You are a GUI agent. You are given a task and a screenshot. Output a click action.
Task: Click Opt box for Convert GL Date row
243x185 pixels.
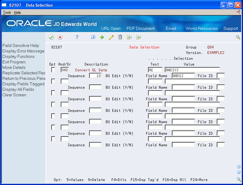53,70
